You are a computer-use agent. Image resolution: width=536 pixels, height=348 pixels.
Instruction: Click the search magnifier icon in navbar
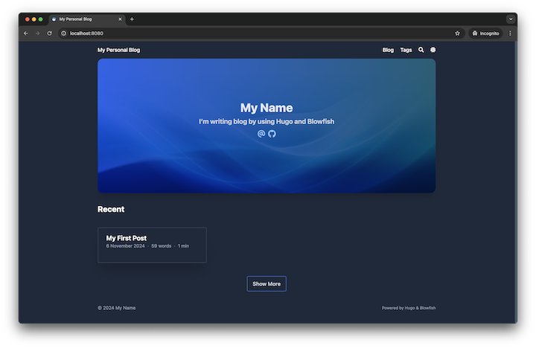tap(421, 50)
